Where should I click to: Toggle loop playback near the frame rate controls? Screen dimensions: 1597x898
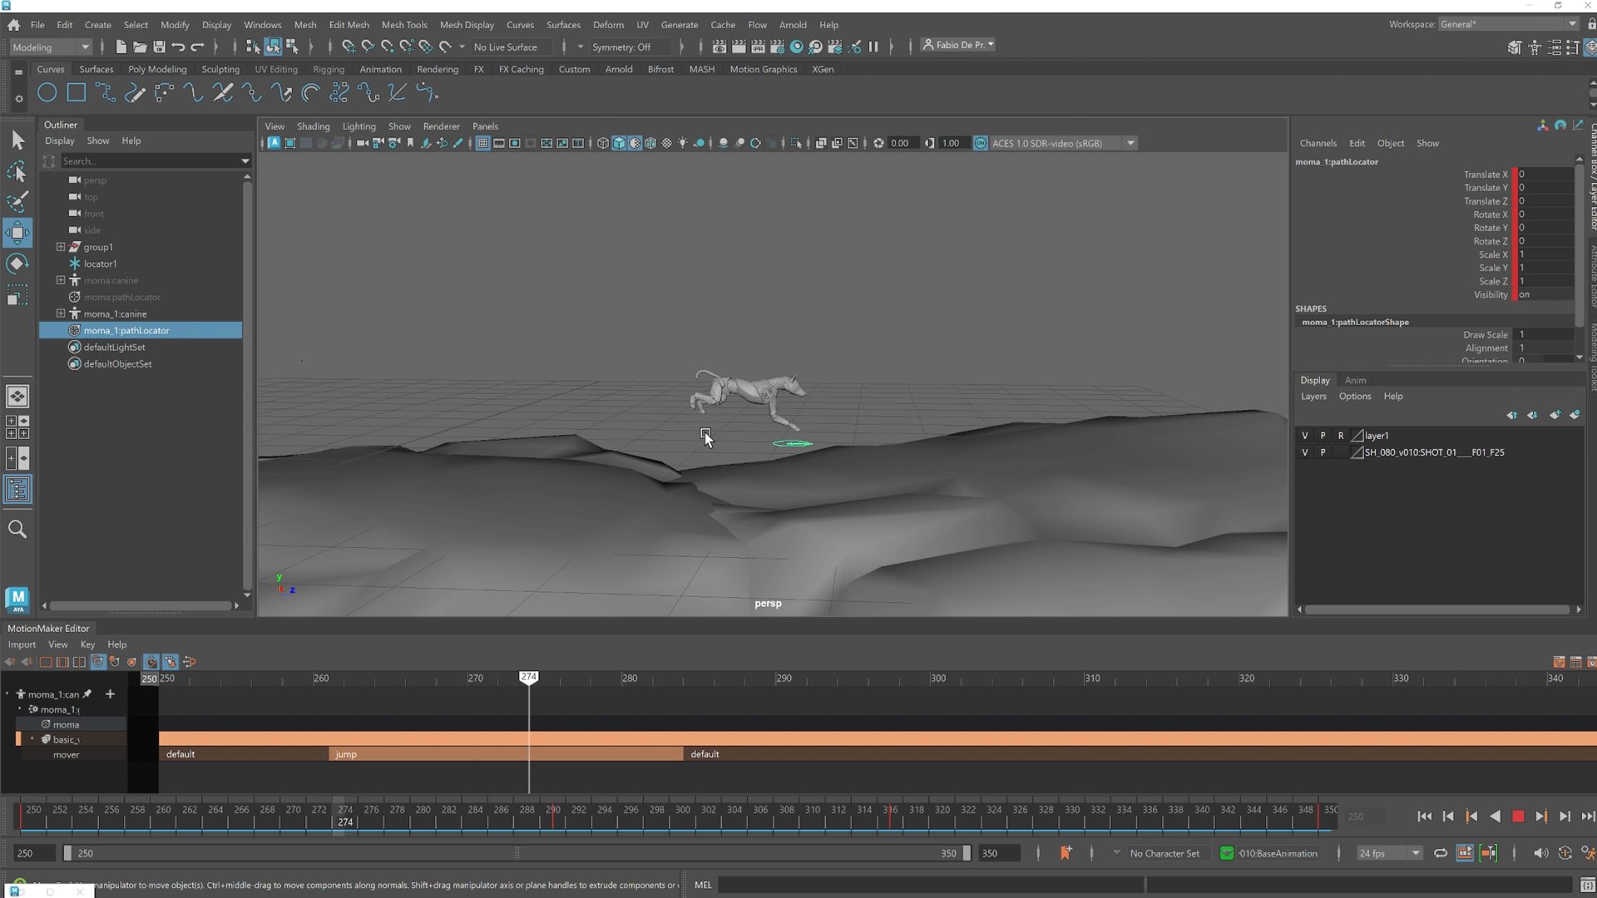pyautogui.click(x=1441, y=853)
